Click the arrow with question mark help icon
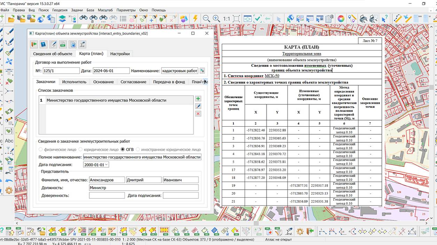 point(384,18)
